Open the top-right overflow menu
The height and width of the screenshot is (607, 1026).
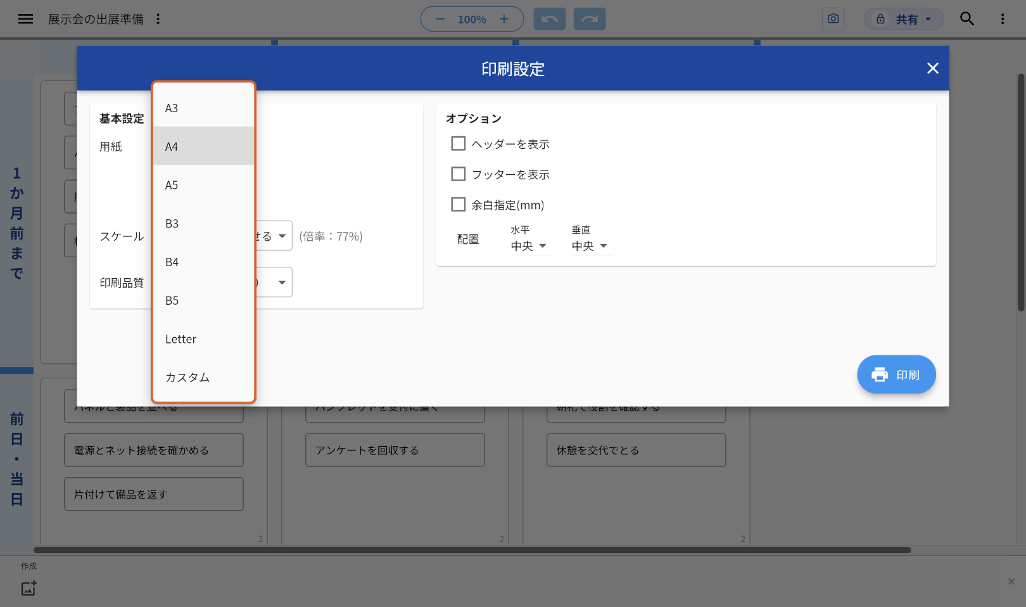pos(1003,19)
